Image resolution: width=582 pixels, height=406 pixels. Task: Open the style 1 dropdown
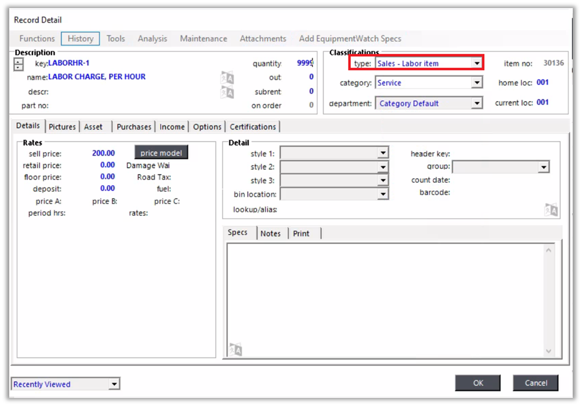[383, 153]
